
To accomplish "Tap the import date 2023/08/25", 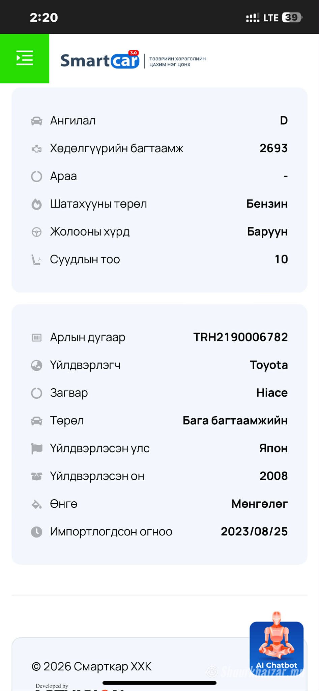I will click(254, 531).
